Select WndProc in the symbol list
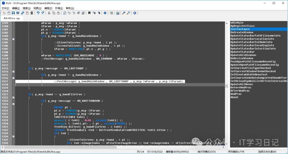 point(236,94)
